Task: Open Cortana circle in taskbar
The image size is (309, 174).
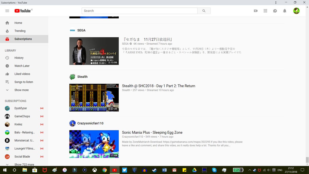Action: point(14,170)
